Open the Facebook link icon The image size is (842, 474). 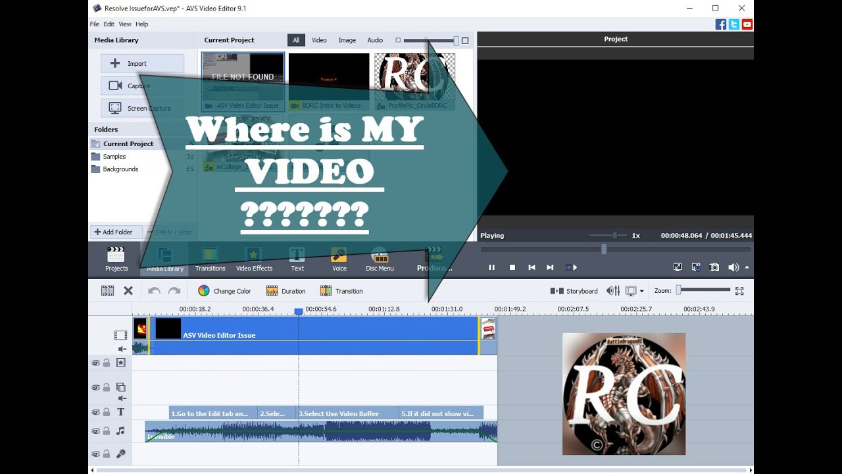[721, 24]
